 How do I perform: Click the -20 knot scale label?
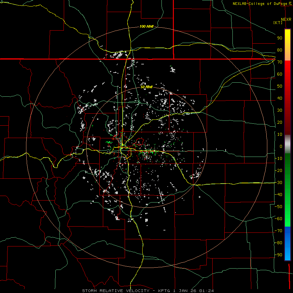278,171
